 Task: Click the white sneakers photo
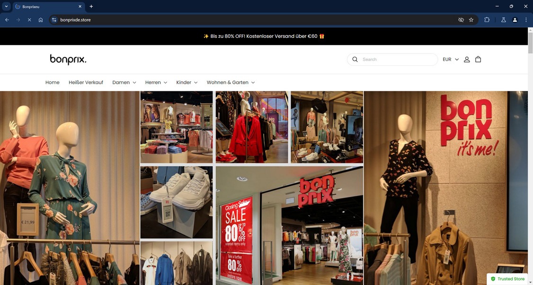coord(177,202)
